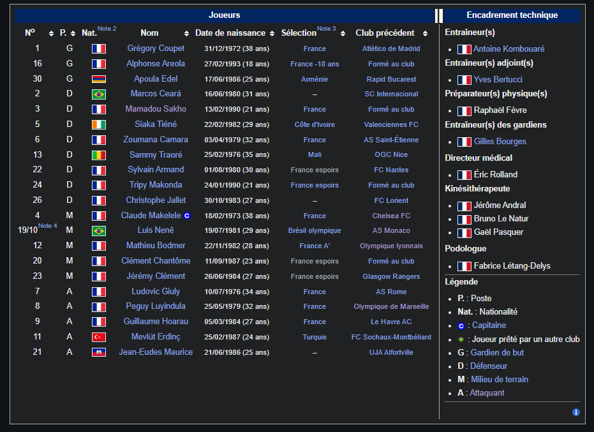Open Glasgow Rangers club link
This screenshot has height=432, width=594.
pos(391,277)
